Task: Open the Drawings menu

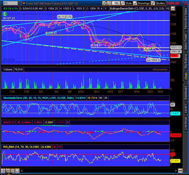Action: (142, 3)
